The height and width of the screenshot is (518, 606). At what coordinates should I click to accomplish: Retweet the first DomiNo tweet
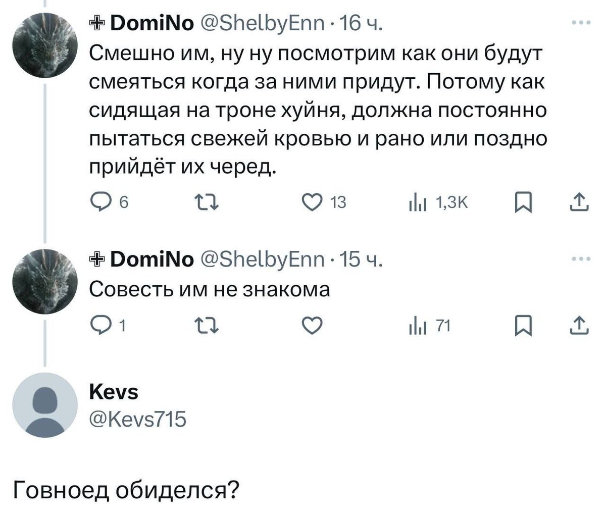206,203
